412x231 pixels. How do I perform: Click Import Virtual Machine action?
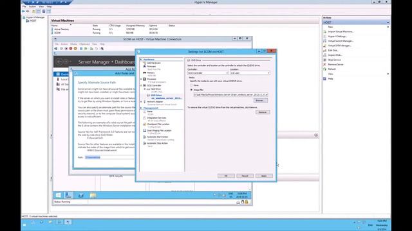(341, 31)
